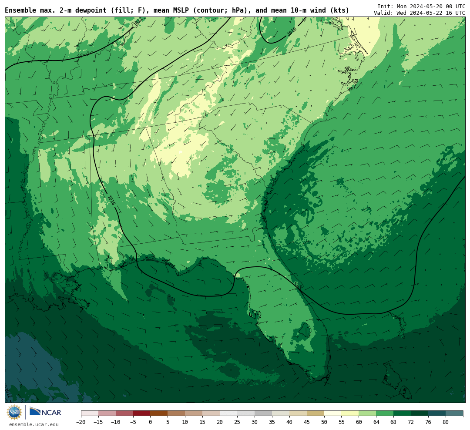
Task: Pick the colorbar swatch between -15 and -10
Action: [x=107, y=413]
